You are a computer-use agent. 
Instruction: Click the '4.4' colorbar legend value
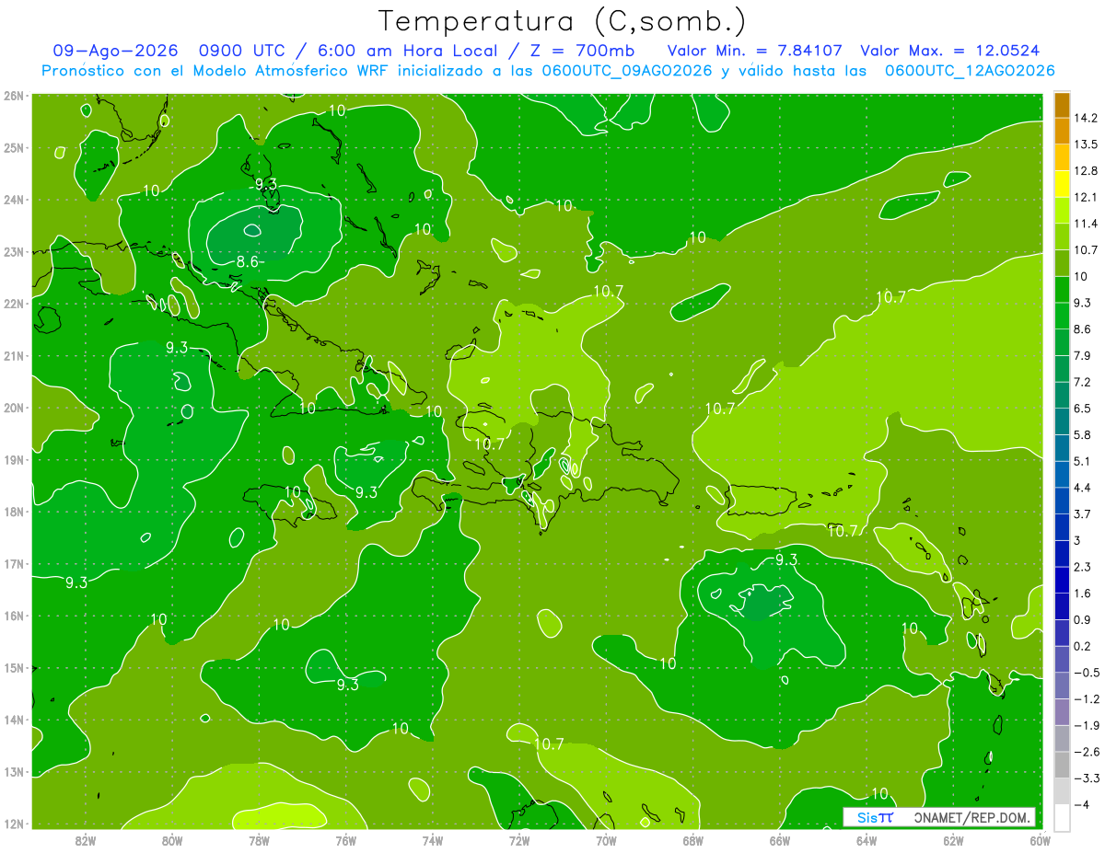(x=1083, y=488)
